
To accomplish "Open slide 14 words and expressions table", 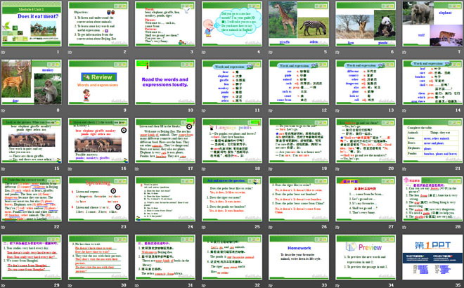I will (x=428, y=82).
